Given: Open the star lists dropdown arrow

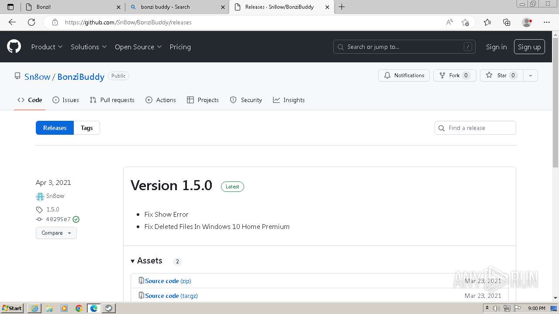Looking at the screenshot, I should tap(530, 75).
